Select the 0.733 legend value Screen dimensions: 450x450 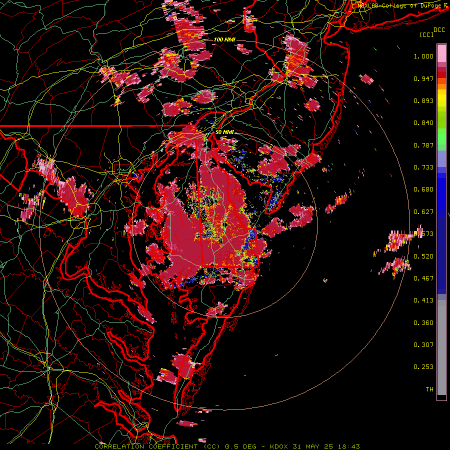(423, 167)
